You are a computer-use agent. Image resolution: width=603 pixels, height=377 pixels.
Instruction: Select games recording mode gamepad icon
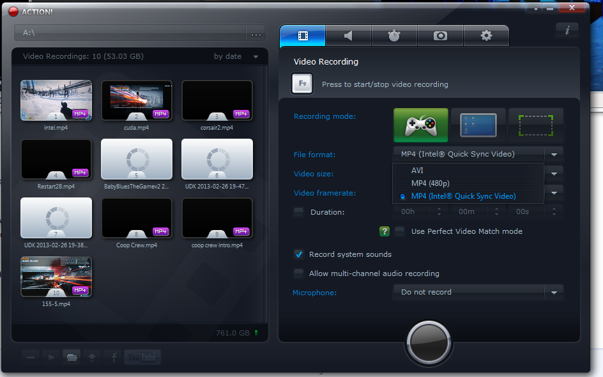(x=421, y=125)
